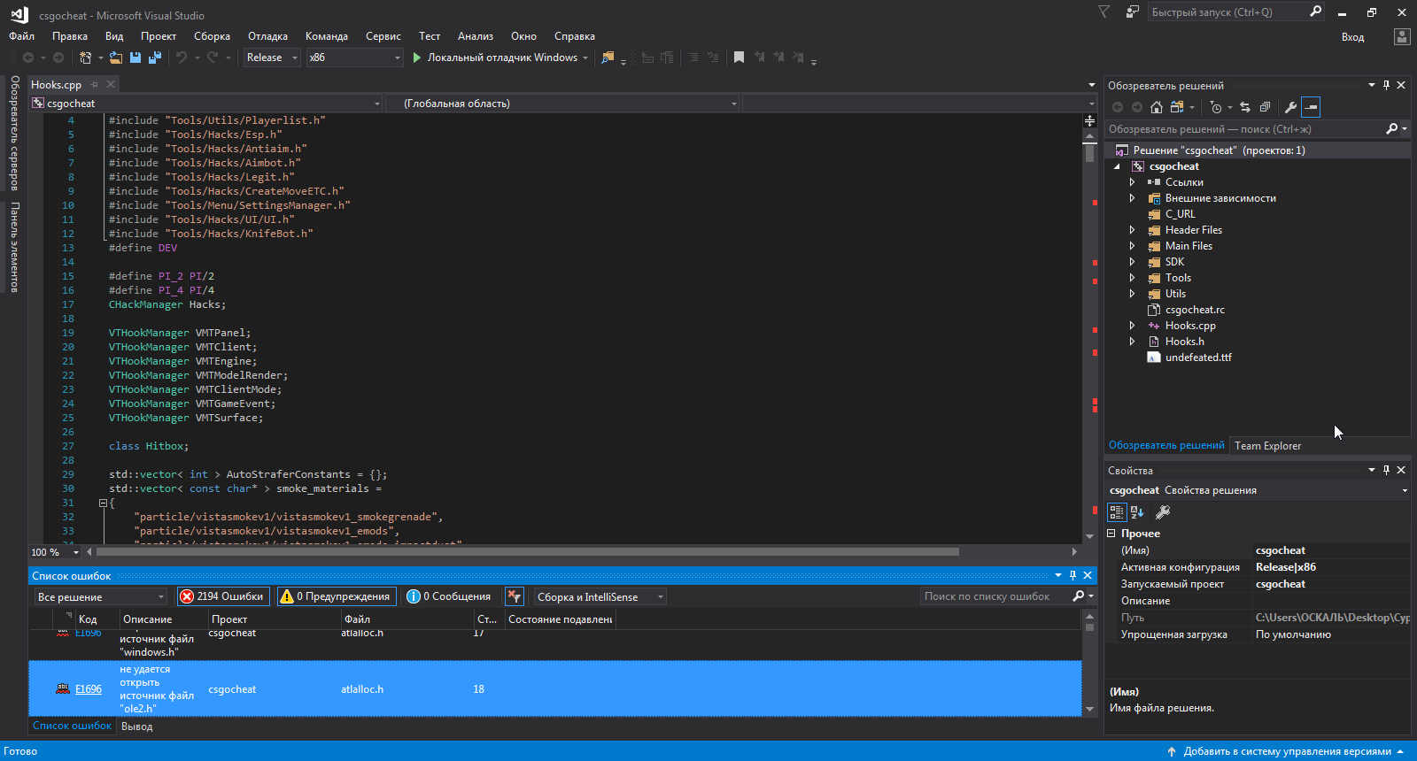Toggle preview selected items in Solution Explorer

[x=1311, y=107]
